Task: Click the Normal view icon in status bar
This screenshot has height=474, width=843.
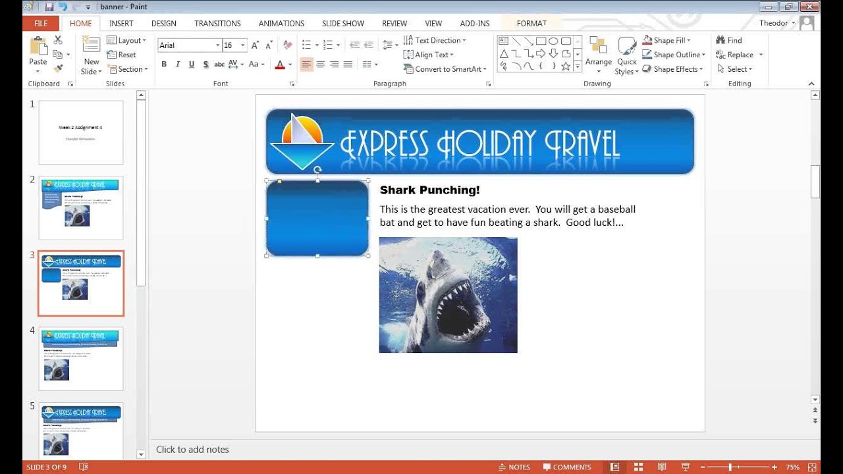Action: [x=614, y=467]
